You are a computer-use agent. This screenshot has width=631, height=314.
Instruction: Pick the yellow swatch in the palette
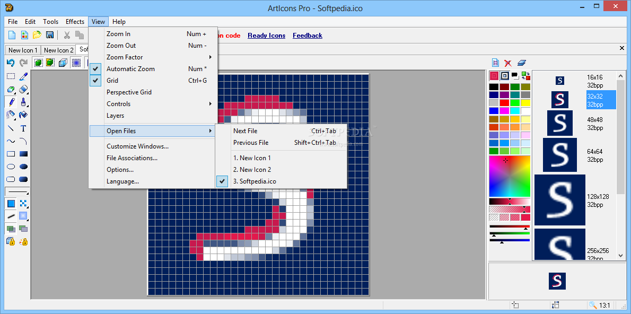pos(525,103)
